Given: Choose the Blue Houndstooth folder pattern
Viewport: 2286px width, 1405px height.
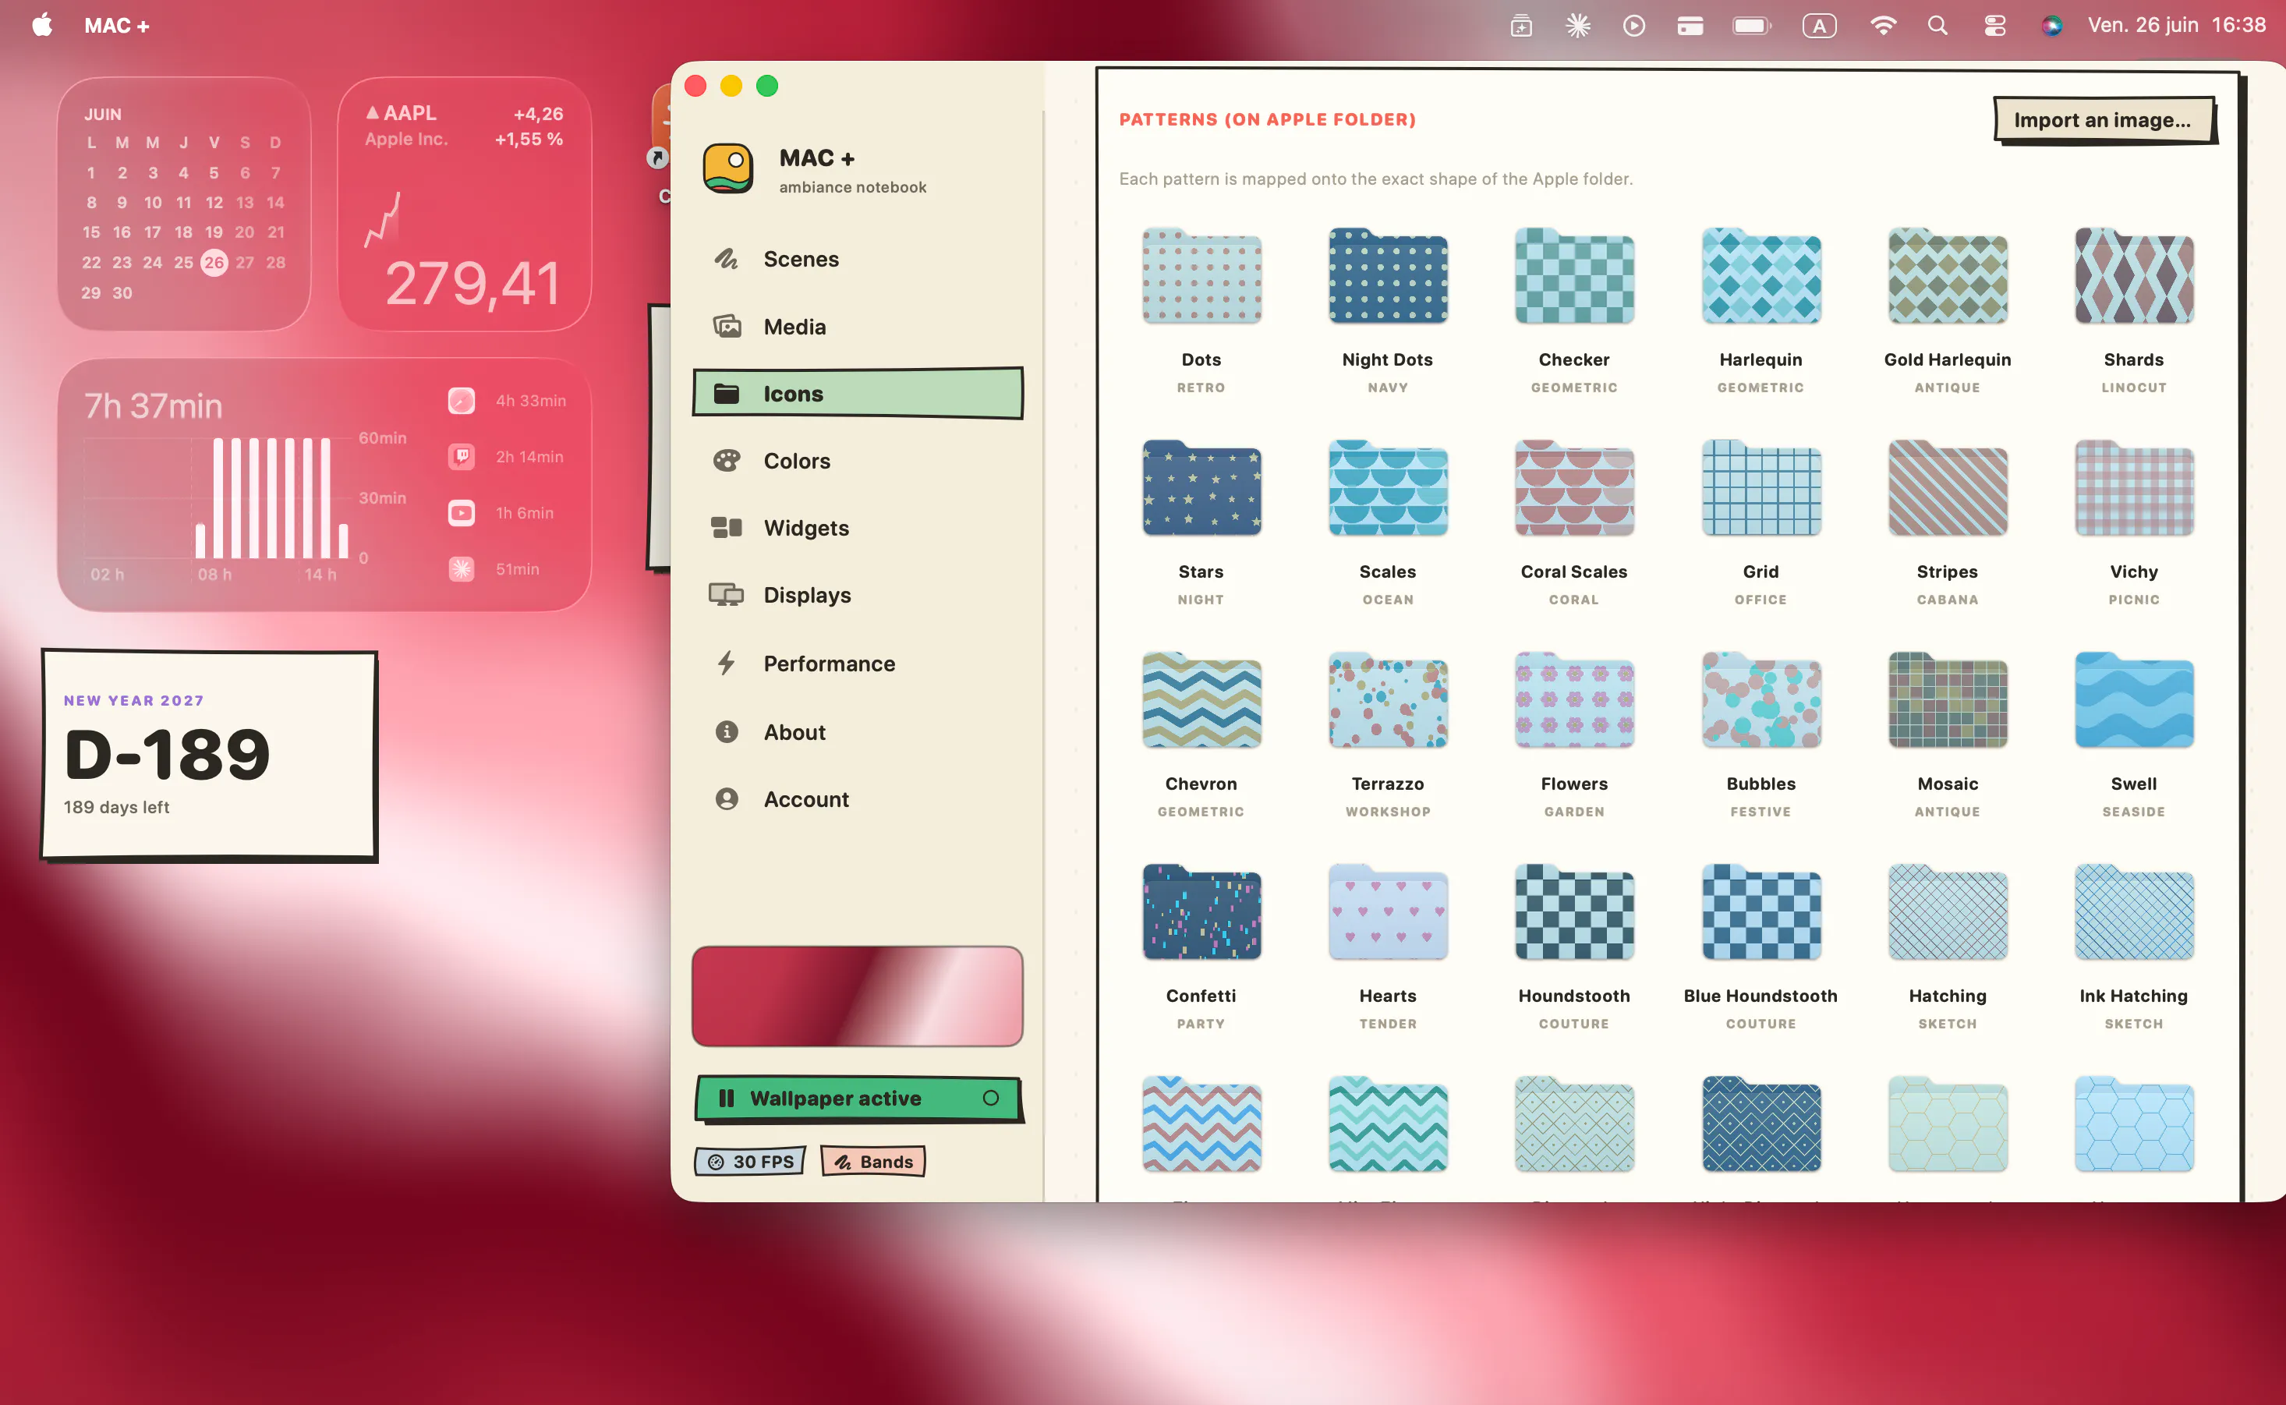Looking at the screenshot, I should tap(1761, 911).
